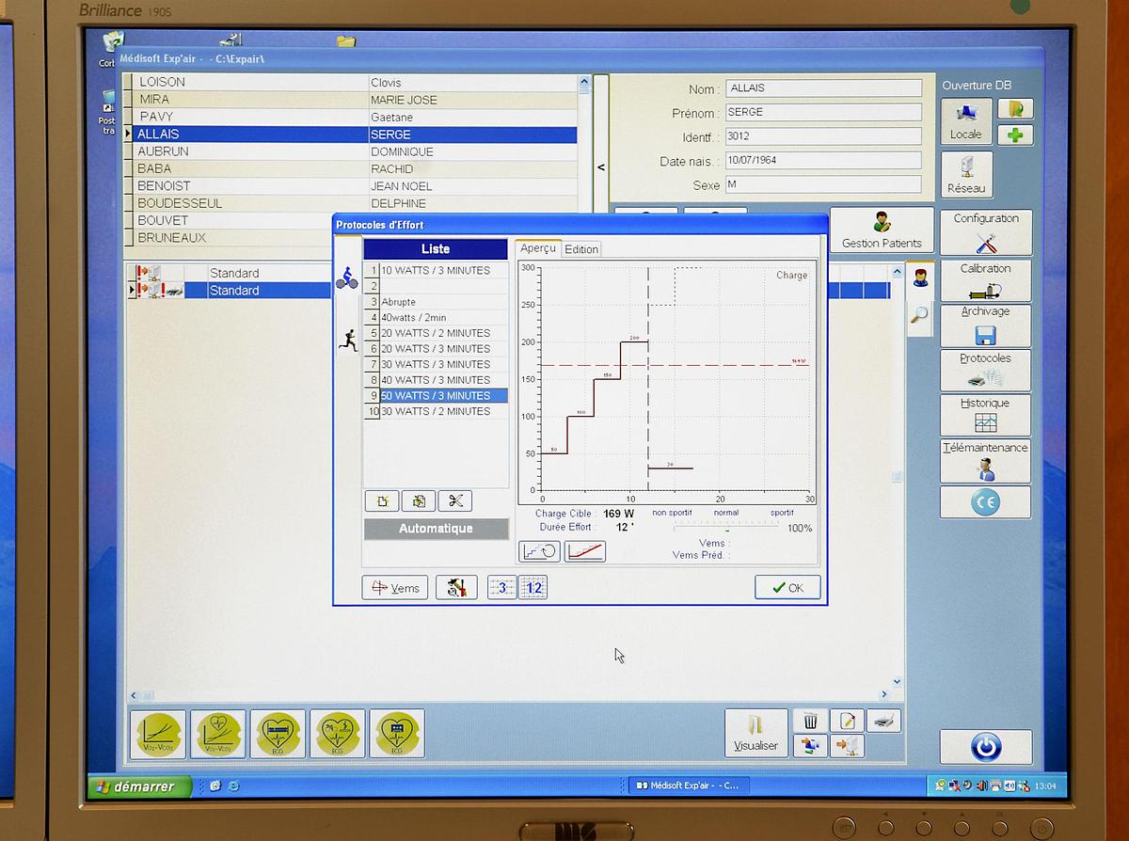The width and height of the screenshot is (1129, 841).
Task: Open the ECG monitor icon
Action: [397, 734]
